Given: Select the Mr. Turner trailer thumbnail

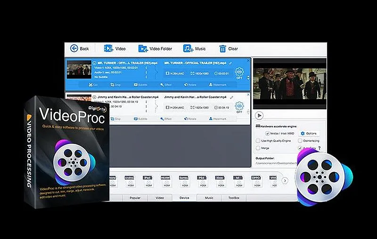Looking at the screenshot, I should [x=79, y=69].
